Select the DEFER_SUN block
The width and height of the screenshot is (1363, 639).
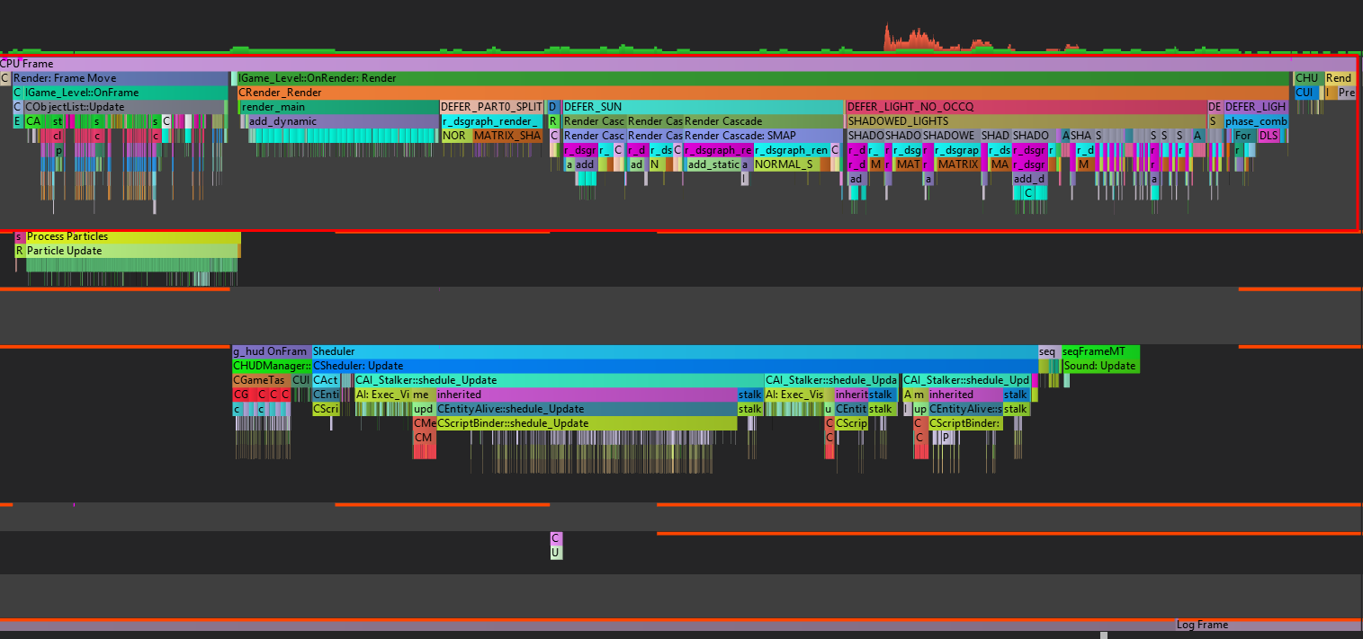point(703,107)
